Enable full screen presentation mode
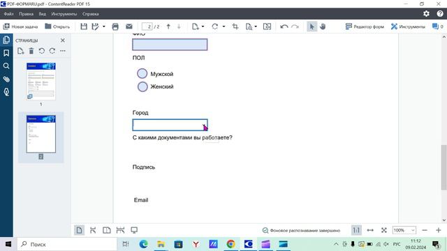 coord(134,230)
